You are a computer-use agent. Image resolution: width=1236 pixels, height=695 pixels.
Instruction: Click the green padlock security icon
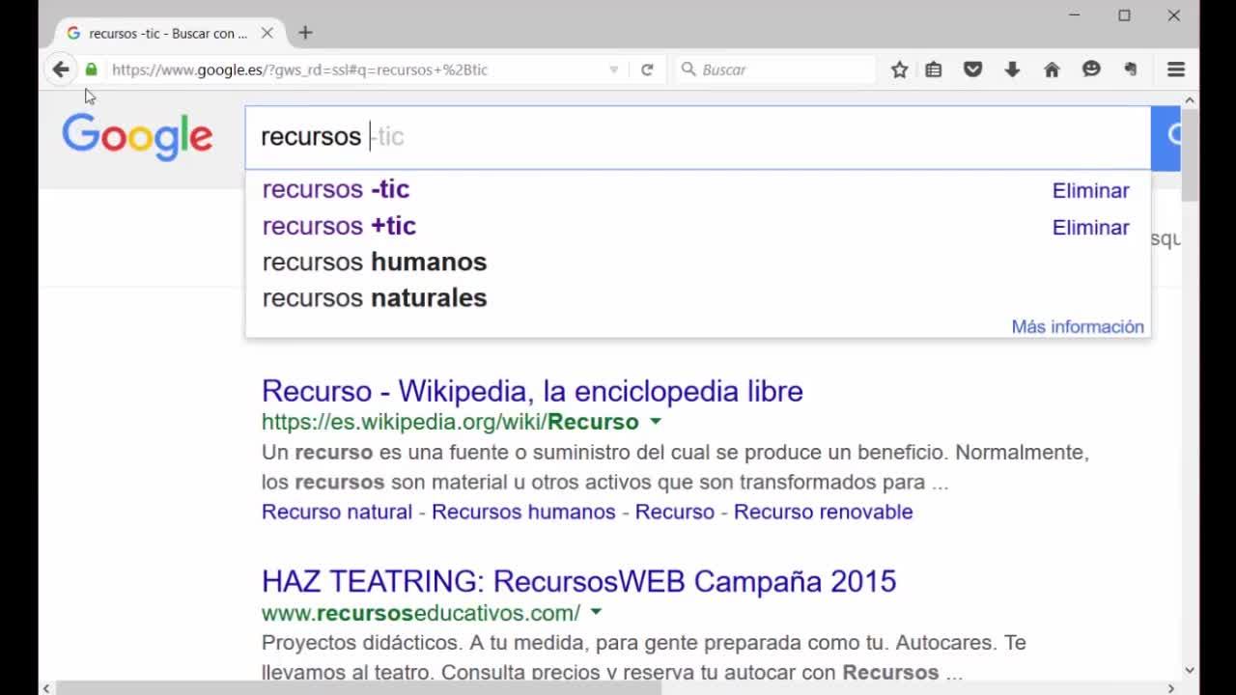click(92, 69)
